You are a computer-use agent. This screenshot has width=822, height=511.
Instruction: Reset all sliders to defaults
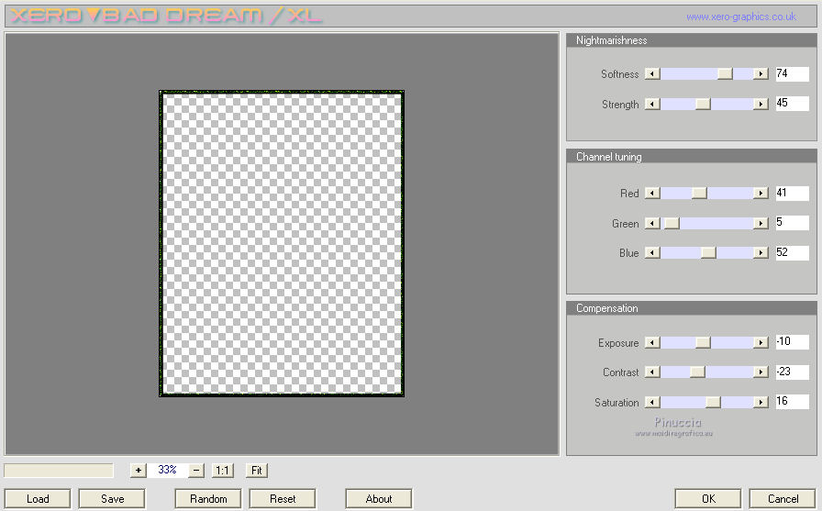(x=283, y=498)
